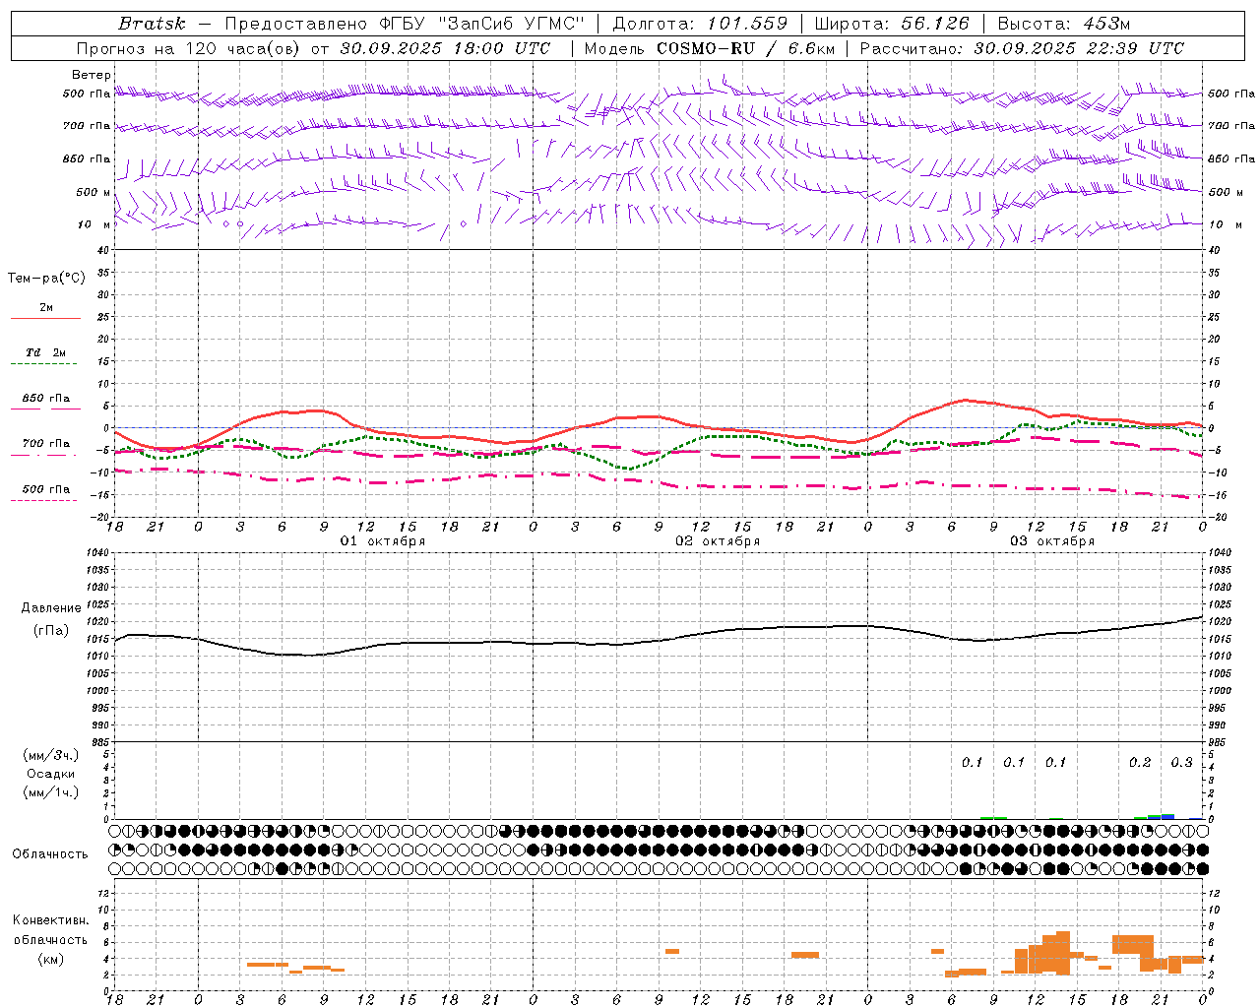Click the "(мм/3ч.)" precipitation unit label
The height and width of the screenshot is (1008, 1260).
51,755
